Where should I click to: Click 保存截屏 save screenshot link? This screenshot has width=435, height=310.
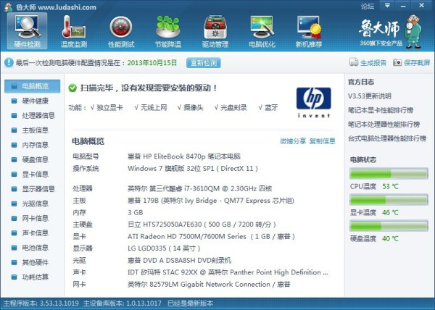(417, 63)
